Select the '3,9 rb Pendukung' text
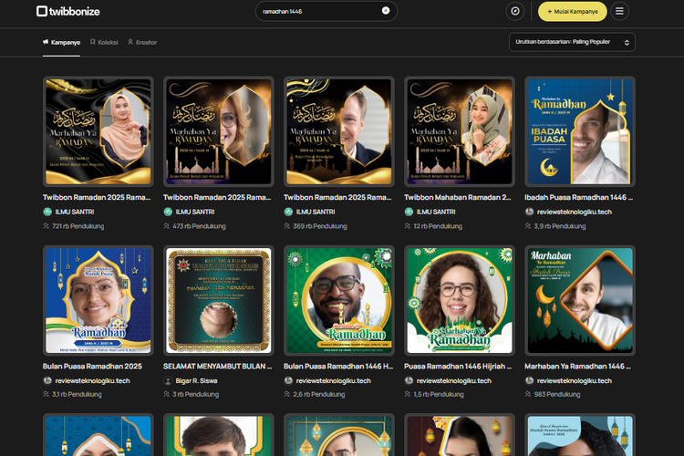684x456 pixels. [560, 226]
